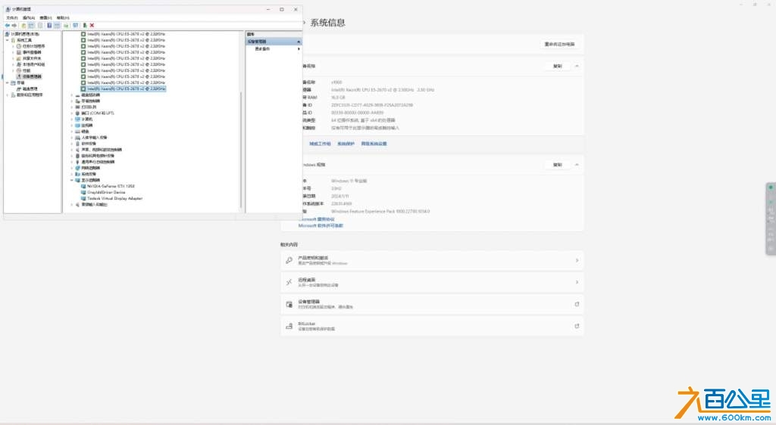Click the NVIDIA GeForce GTX 1060 display adapter icon
Image resolution: width=776 pixels, height=425 pixels.
[x=83, y=186]
